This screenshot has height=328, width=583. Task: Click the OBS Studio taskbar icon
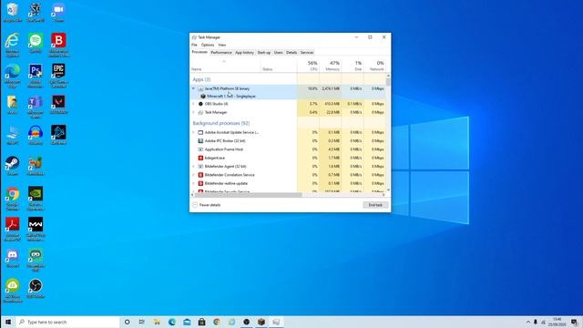click(246, 322)
